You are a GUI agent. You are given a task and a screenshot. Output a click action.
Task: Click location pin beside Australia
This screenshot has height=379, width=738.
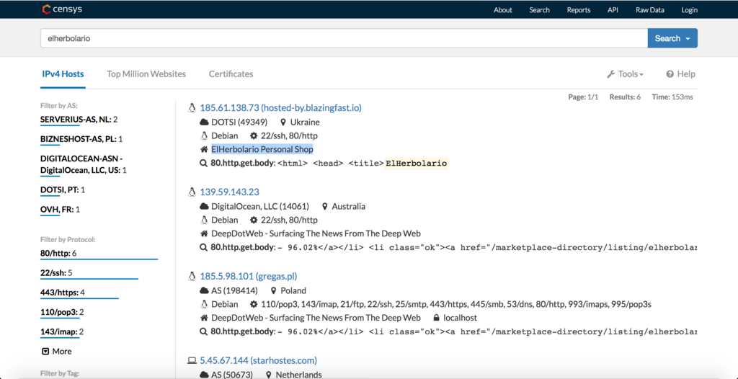[325, 207]
